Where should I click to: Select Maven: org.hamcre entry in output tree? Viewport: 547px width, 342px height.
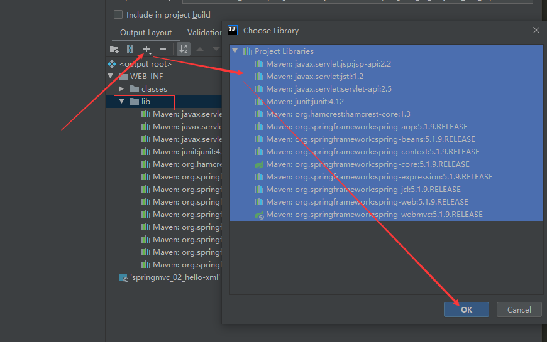[187, 164]
